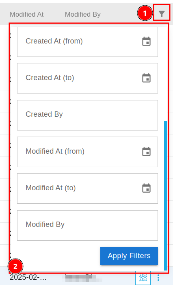Click into the Modified By filter field
This screenshot has width=173, height=285.
pos(87,225)
